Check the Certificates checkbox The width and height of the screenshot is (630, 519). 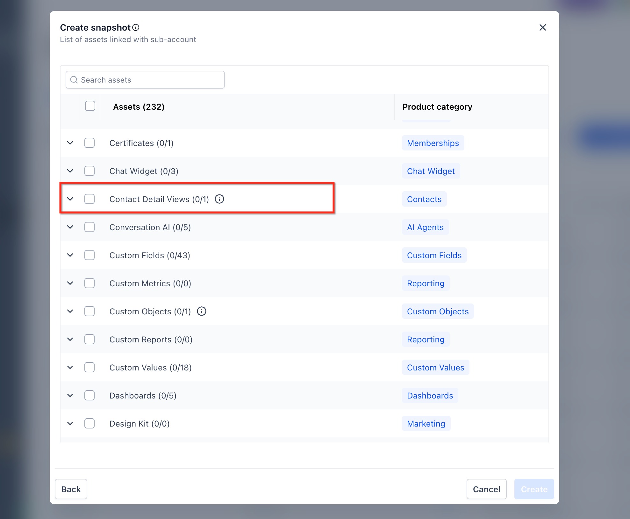89,143
